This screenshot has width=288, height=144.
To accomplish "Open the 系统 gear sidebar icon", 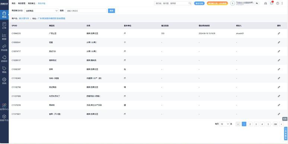I will (x=4, y=81).
